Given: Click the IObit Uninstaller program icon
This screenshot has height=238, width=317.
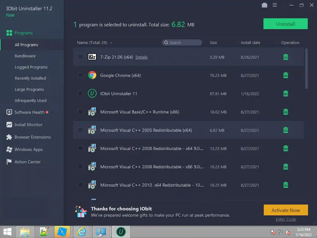Looking at the screenshot, I should pyautogui.click(x=92, y=93).
